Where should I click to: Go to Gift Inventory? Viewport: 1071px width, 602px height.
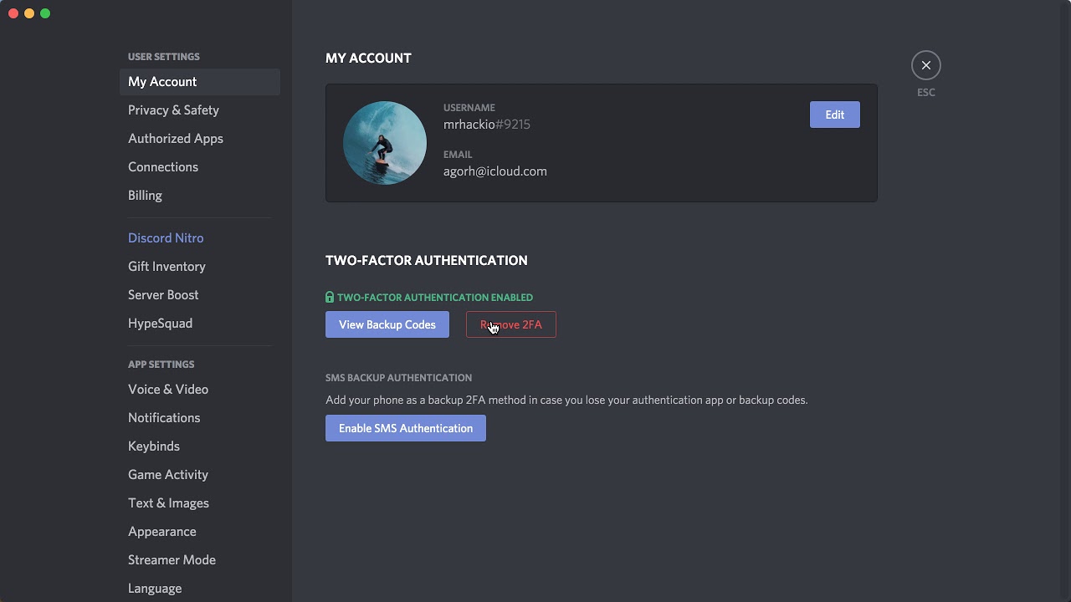[x=199, y=267]
